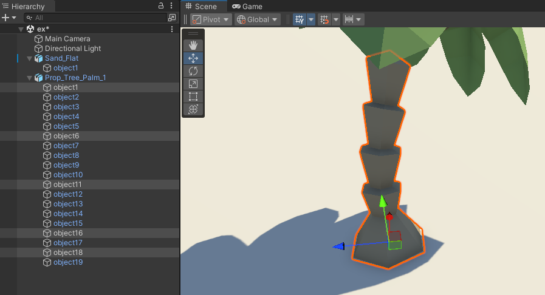Select the Rotate tool
Viewport: 545px width, 295px height.
pyautogui.click(x=194, y=71)
